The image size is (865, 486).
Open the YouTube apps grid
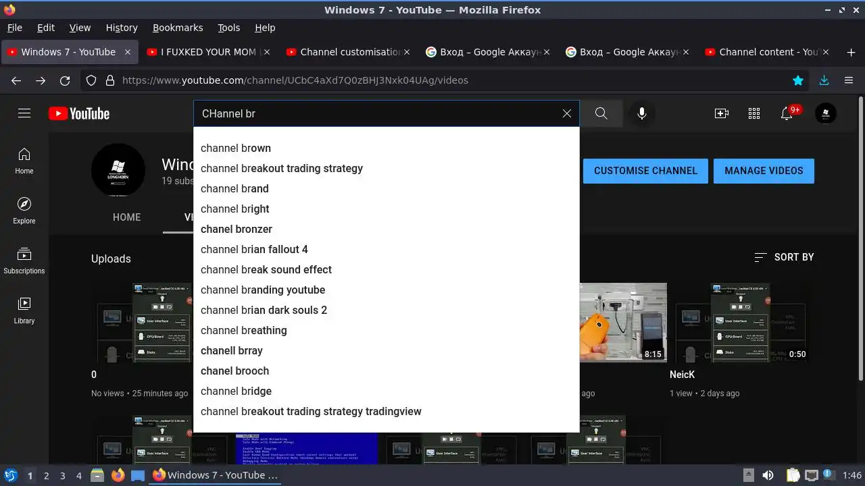(754, 113)
